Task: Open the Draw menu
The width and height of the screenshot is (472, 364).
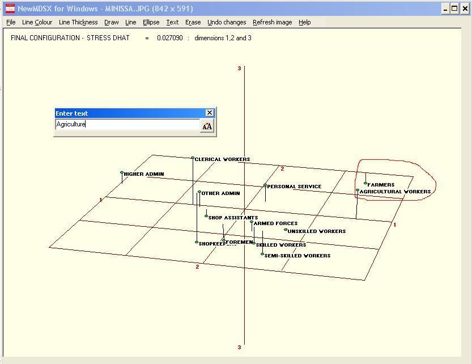Action: click(x=111, y=22)
